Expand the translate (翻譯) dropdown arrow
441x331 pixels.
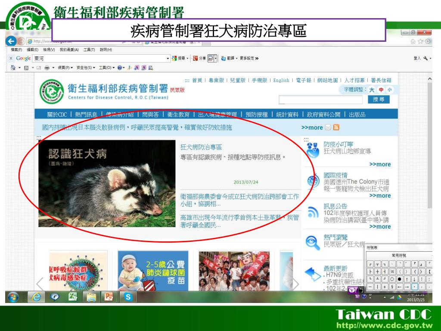(x=237, y=58)
